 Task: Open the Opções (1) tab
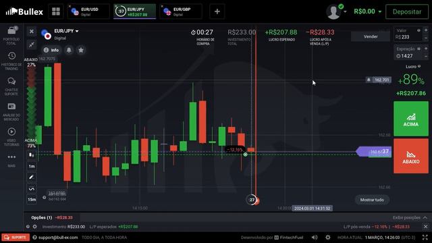[x=52, y=217]
